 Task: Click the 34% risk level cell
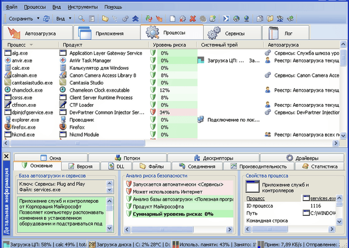(x=177, y=112)
